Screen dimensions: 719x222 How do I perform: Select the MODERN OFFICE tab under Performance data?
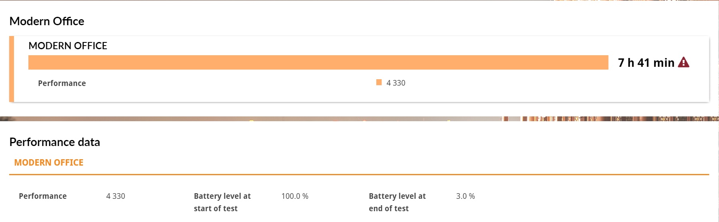click(49, 162)
